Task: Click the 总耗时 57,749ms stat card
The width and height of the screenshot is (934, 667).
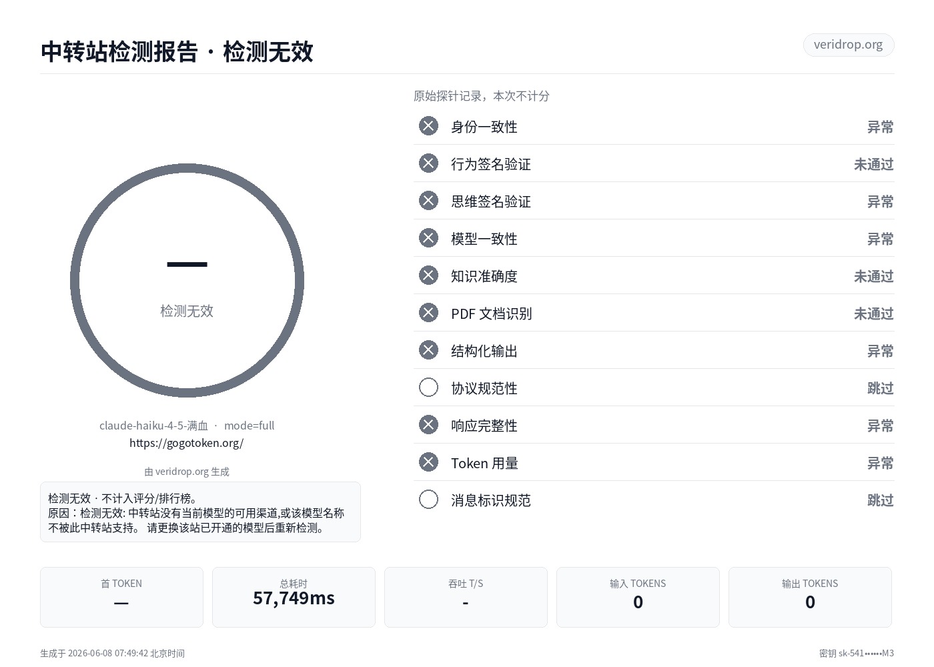Action: (x=294, y=597)
